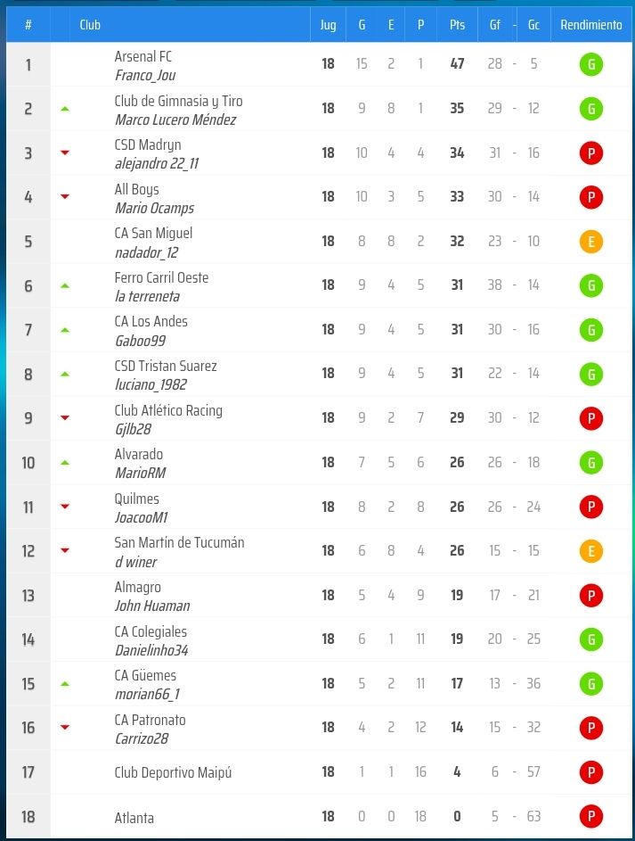Click CA Colegiales green G badge
Viewport: 635px width, 841px height.
tap(590, 639)
